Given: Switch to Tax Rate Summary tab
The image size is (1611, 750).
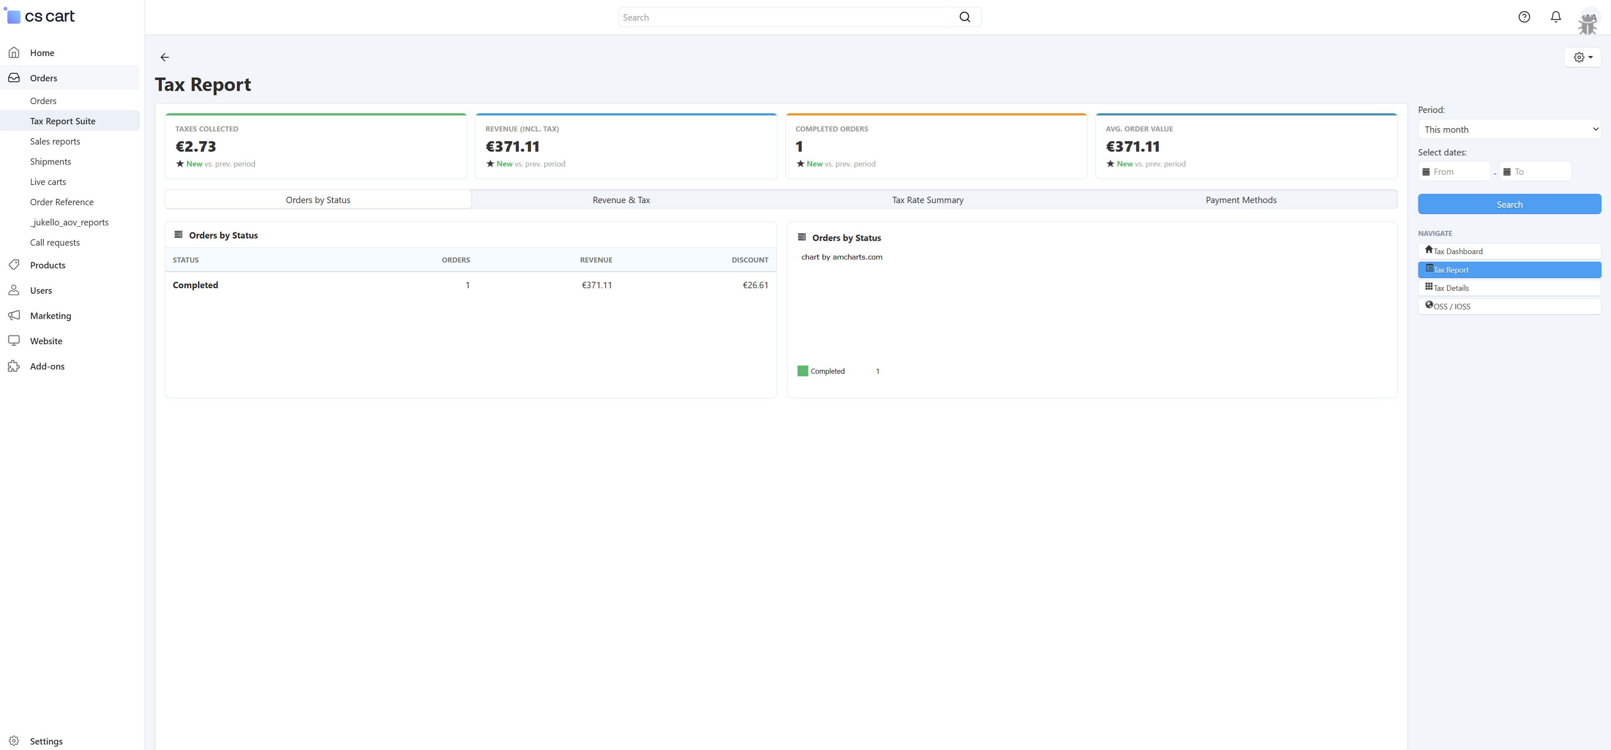Looking at the screenshot, I should point(927,200).
